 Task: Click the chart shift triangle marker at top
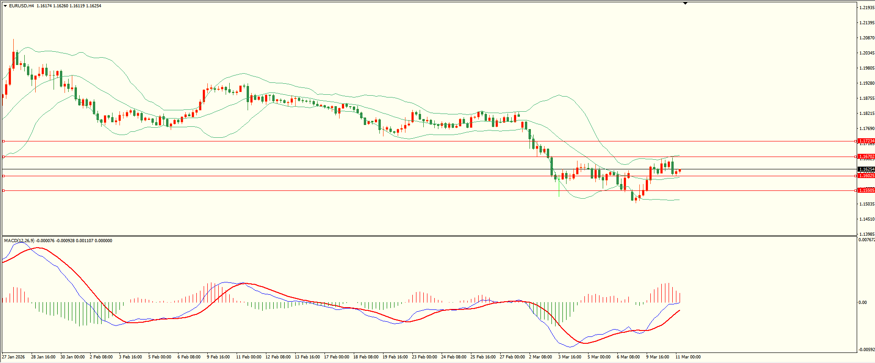click(x=685, y=3)
